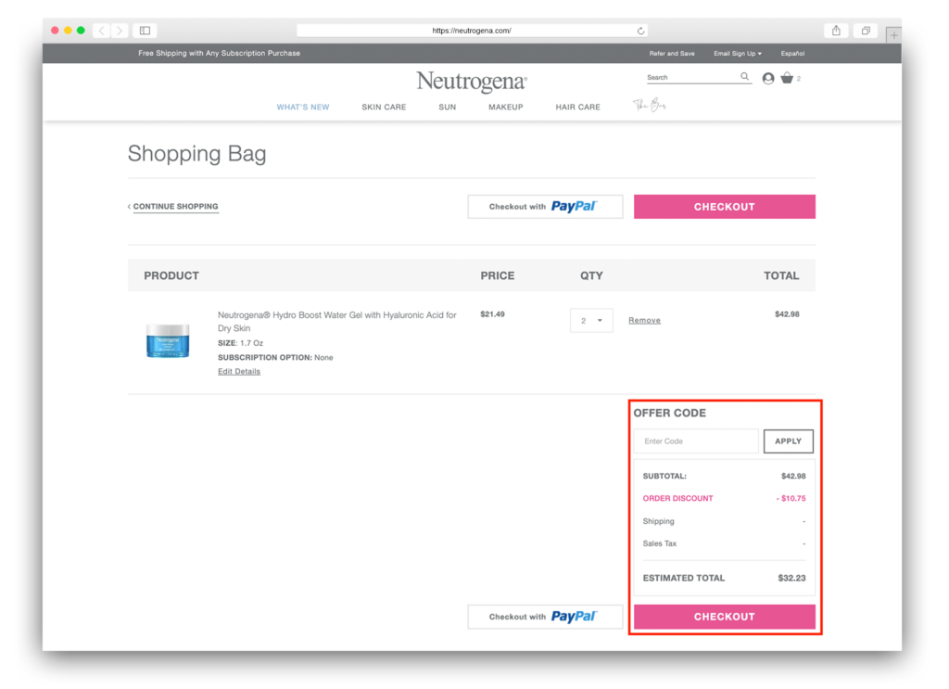Open The Bar menu item
Screen dimensions: 949x689
650,106
